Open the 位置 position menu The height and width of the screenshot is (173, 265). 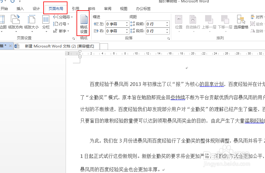click(179, 24)
